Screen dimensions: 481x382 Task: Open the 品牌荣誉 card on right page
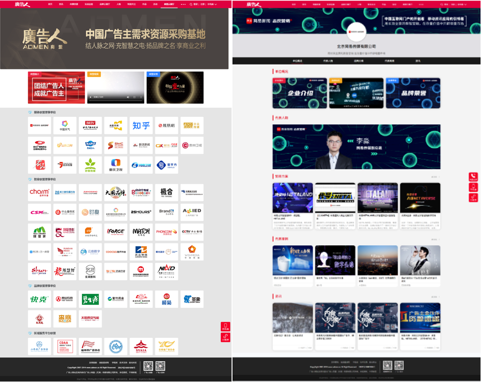tap(413, 93)
